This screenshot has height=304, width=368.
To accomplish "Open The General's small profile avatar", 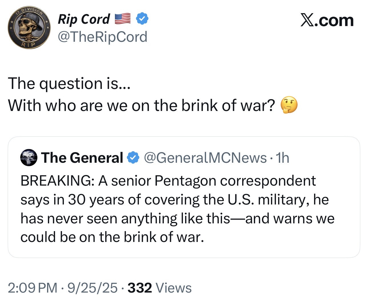I will 29,158.
